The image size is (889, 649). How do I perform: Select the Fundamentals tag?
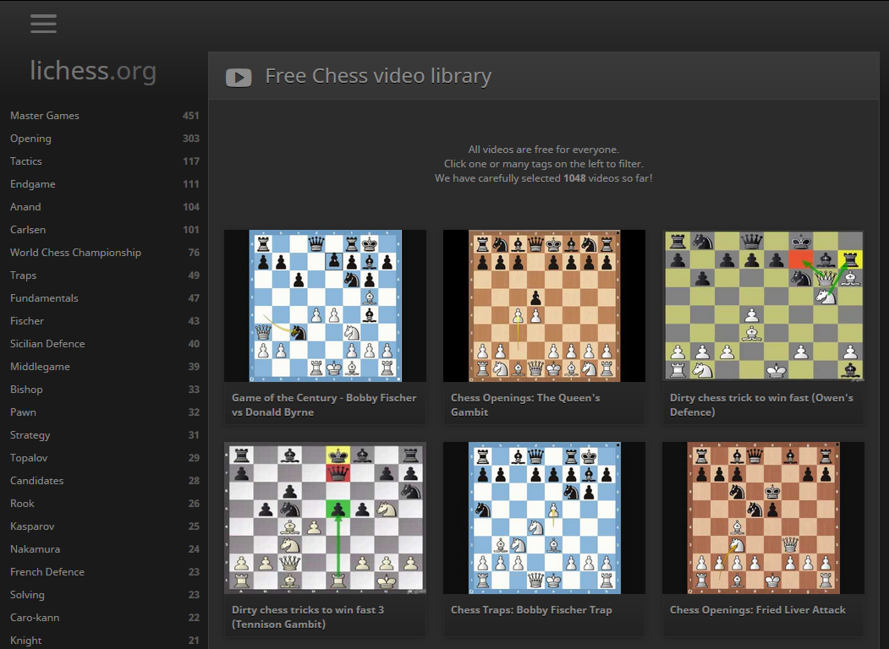(104, 298)
